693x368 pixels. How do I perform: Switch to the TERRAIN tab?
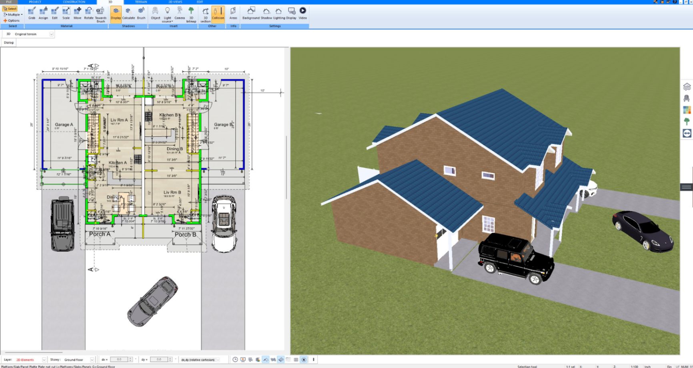(141, 2)
